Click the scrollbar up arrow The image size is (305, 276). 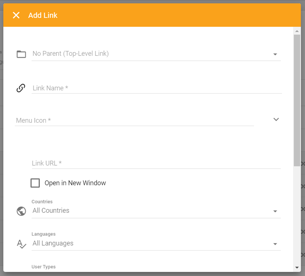[297, 31]
